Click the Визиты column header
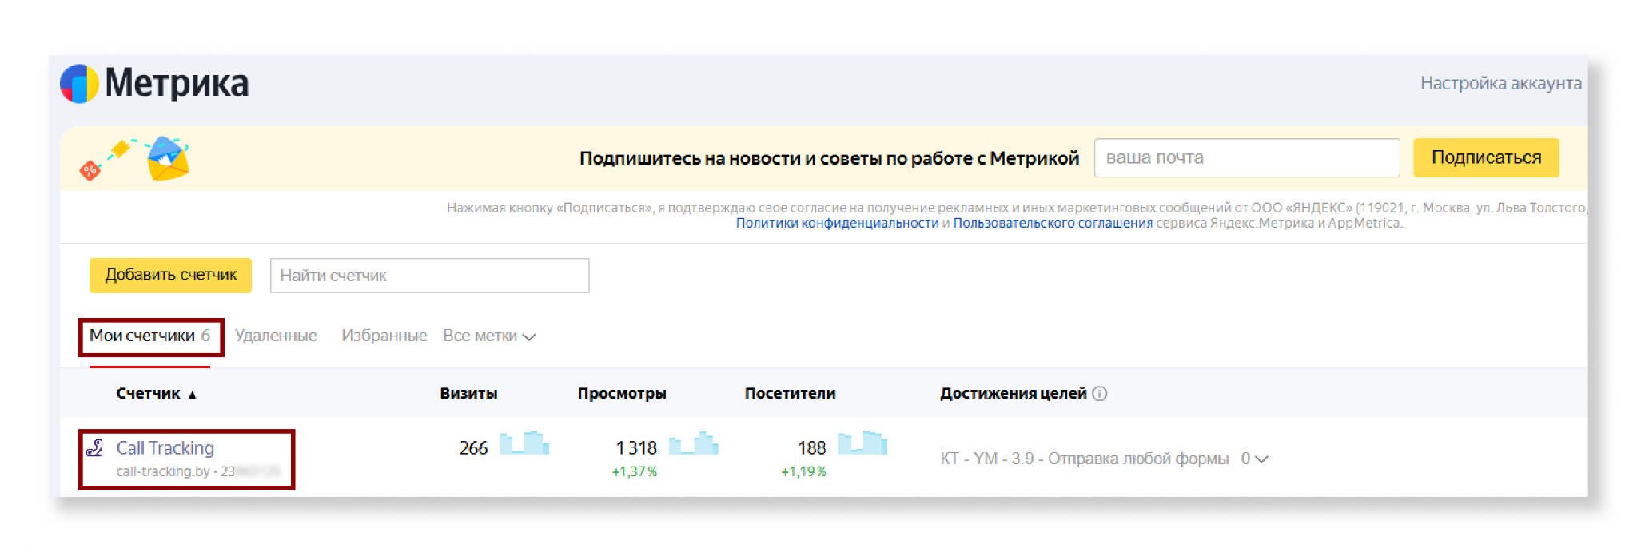This screenshot has width=1637, height=552. point(468,393)
